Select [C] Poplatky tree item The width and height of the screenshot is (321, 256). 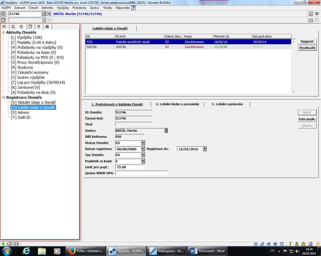(34, 43)
